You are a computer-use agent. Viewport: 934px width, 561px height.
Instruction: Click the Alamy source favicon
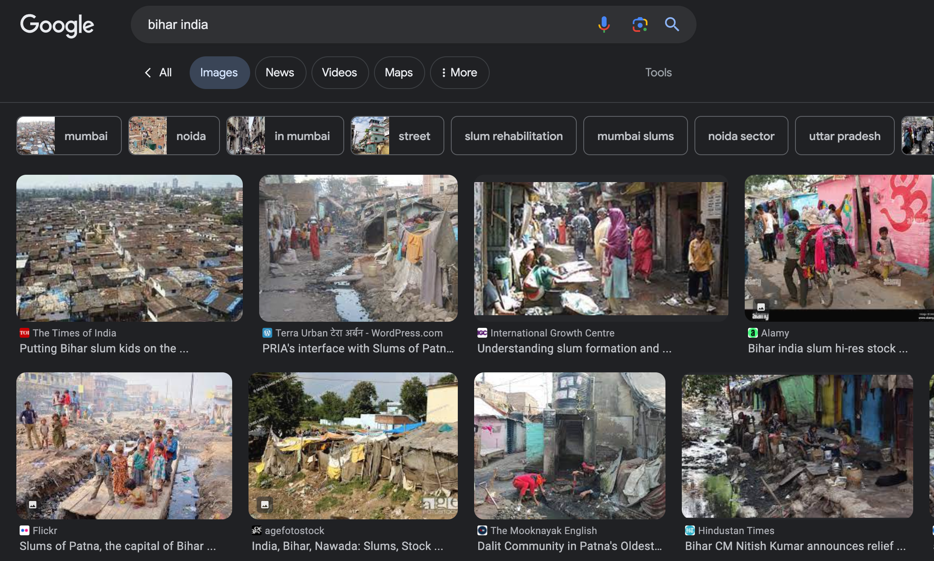point(753,333)
